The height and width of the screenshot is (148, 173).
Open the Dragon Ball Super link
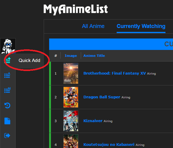(102, 97)
